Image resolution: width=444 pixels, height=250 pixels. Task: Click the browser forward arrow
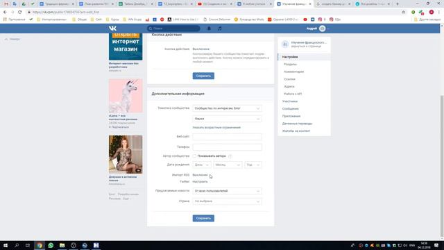click(x=12, y=12)
